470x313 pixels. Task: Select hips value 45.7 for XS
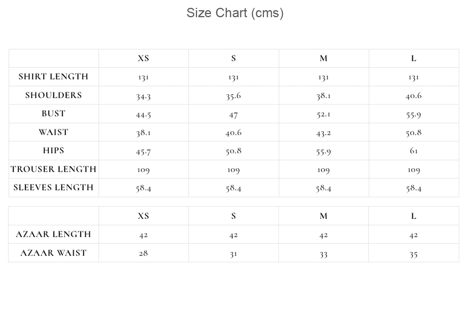[143, 151]
